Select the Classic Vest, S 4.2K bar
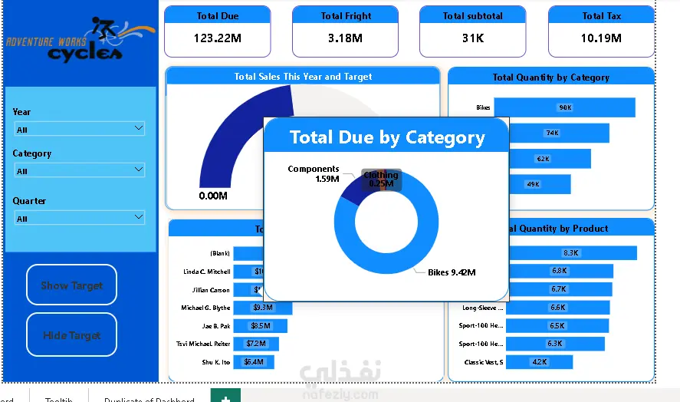The height and width of the screenshot is (402, 680). click(540, 361)
